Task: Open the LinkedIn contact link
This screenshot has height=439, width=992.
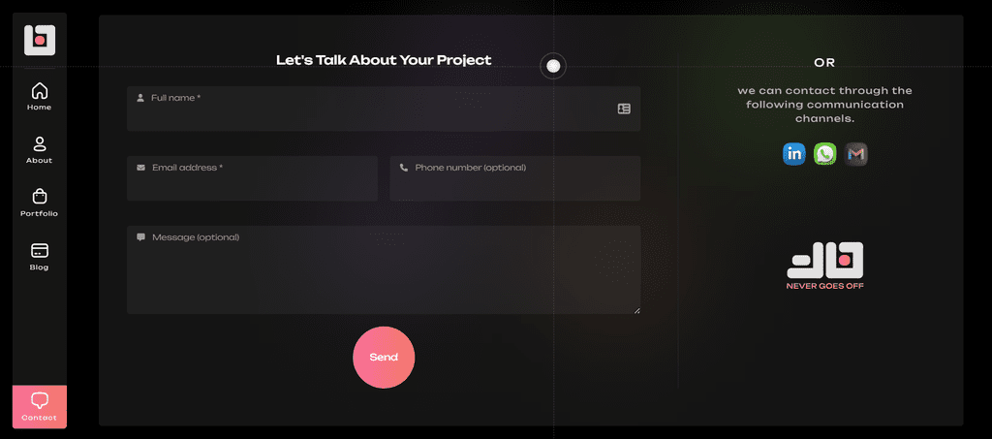Action: tap(794, 154)
